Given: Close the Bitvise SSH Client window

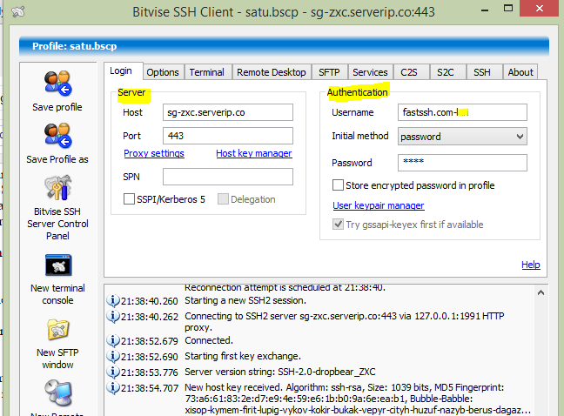Looking at the screenshot, I should point(540,9).
